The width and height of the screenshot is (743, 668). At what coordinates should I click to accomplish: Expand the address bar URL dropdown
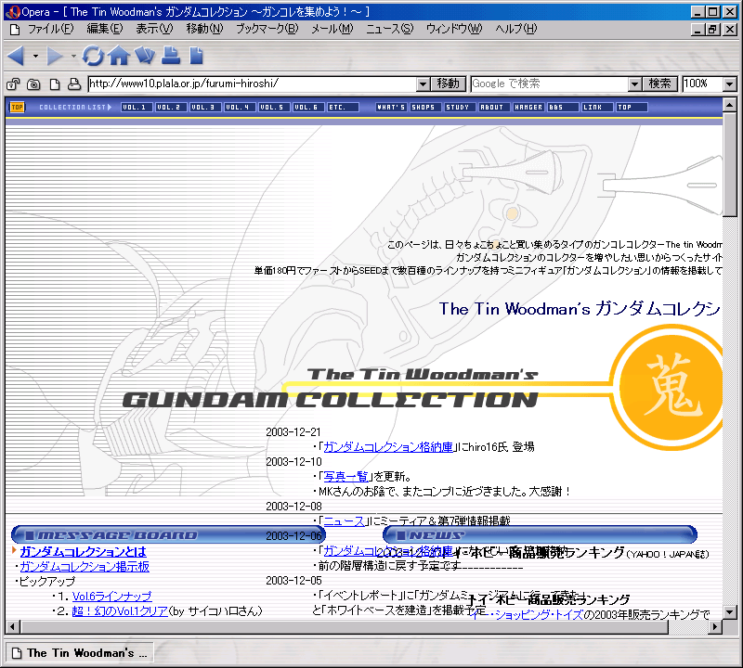(424, 84)
